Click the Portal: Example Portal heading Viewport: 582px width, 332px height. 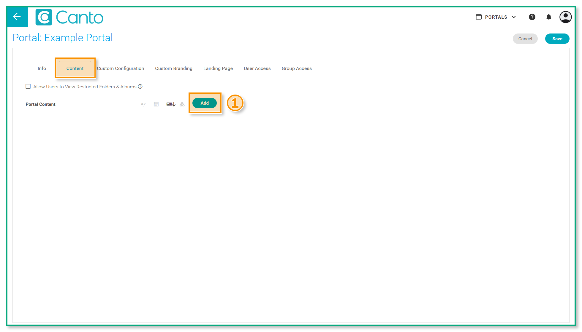click(x=63, y=38)
